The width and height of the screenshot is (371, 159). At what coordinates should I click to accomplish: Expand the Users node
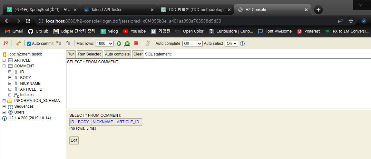point(4,112)
